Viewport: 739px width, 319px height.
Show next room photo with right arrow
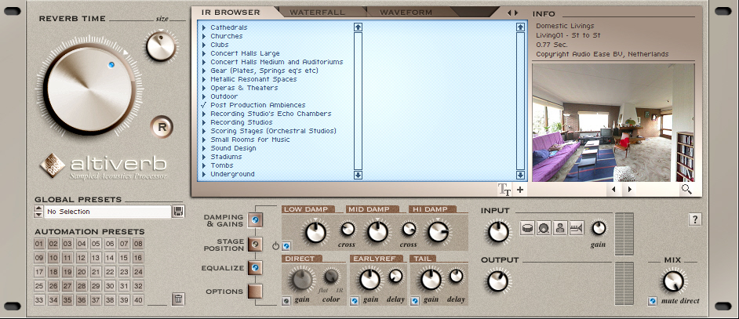tap(630, 190)
